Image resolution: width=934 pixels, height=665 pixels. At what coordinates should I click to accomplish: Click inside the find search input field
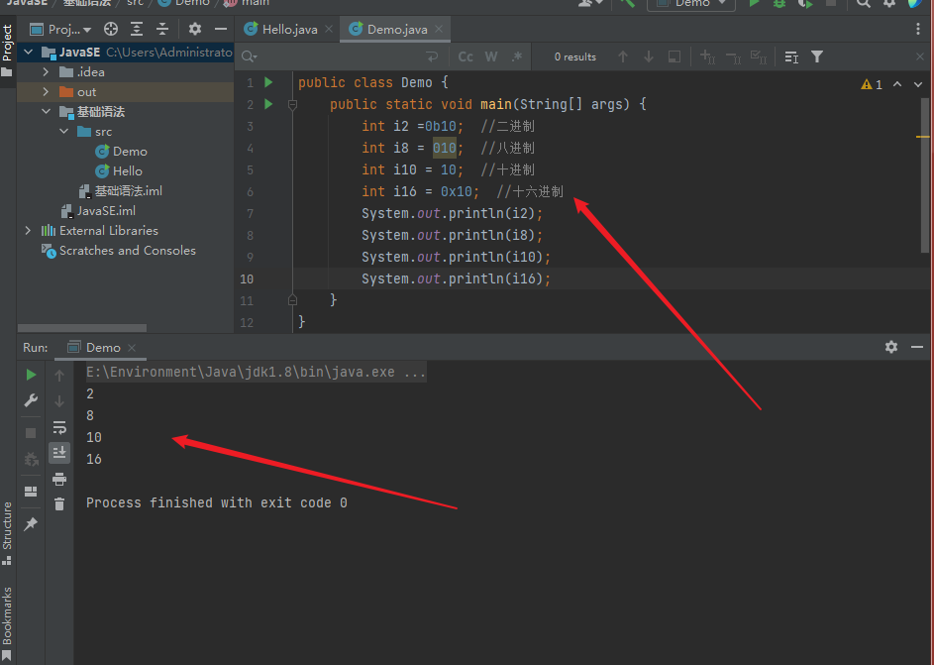340,56
